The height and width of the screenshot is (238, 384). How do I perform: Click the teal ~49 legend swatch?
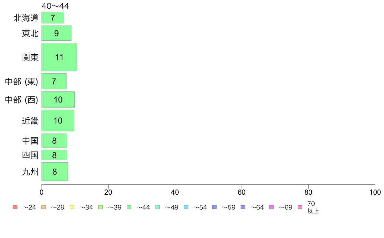coord(157,207)
